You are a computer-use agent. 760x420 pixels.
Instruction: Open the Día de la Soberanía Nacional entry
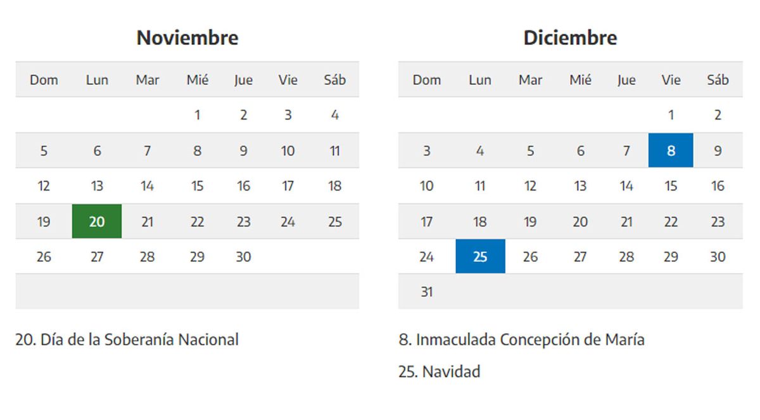click(127, 340)
